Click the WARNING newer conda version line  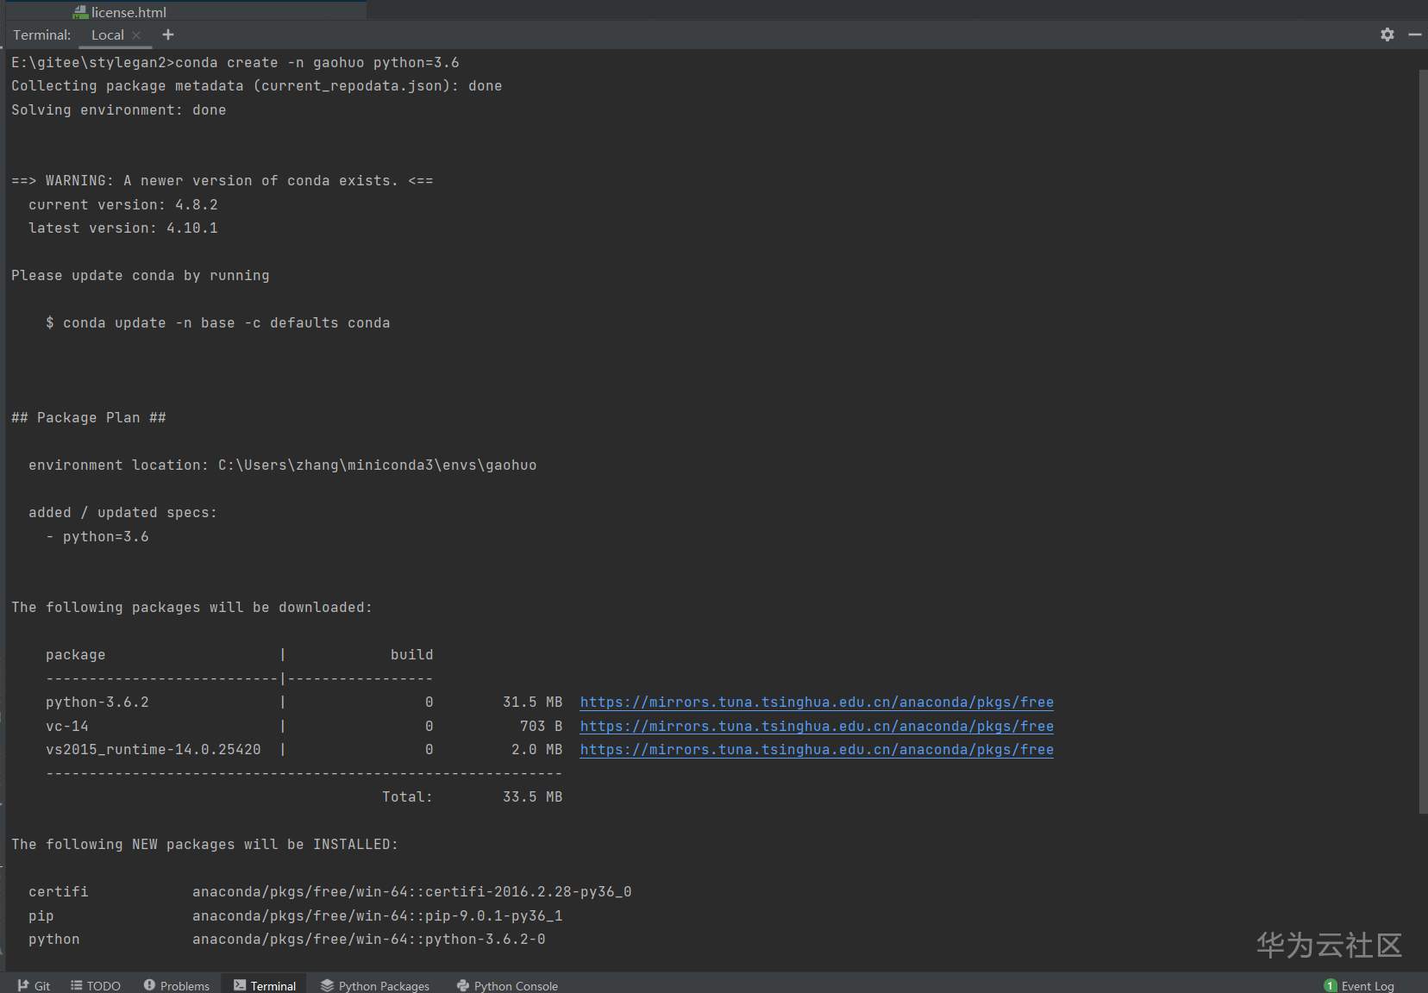pyautogui.click(x=222, y=181)
